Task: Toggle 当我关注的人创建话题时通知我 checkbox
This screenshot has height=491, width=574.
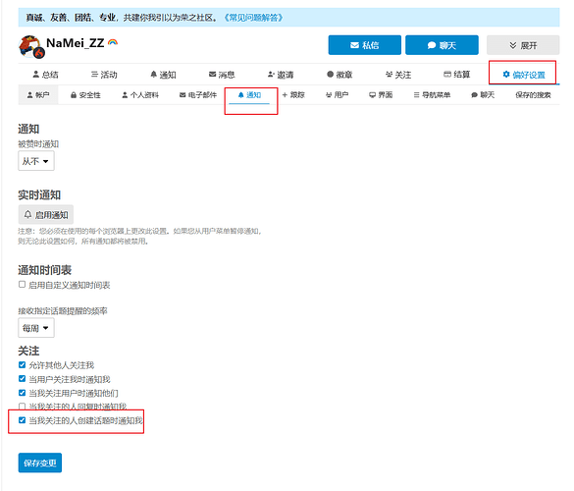Action: pos(22,420)
